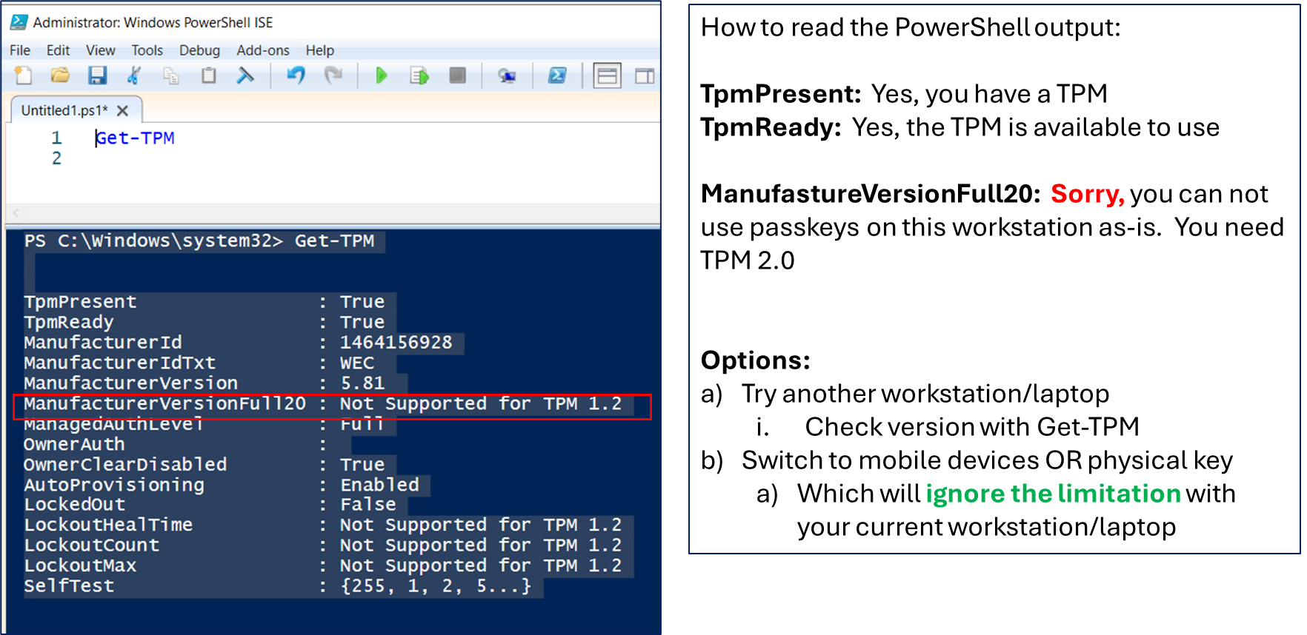Save the script using the floppy disk icon
This screenshot has width=1307, height=635.
[97, 75]
